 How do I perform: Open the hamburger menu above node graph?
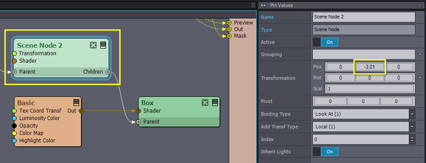click(253, 5)
